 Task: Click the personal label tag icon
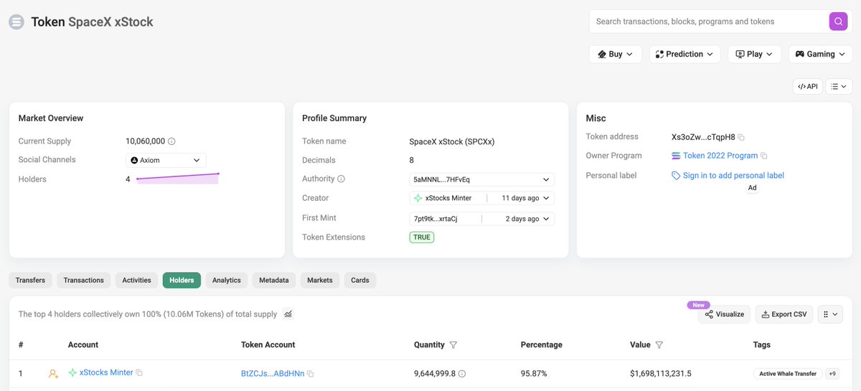676,176
